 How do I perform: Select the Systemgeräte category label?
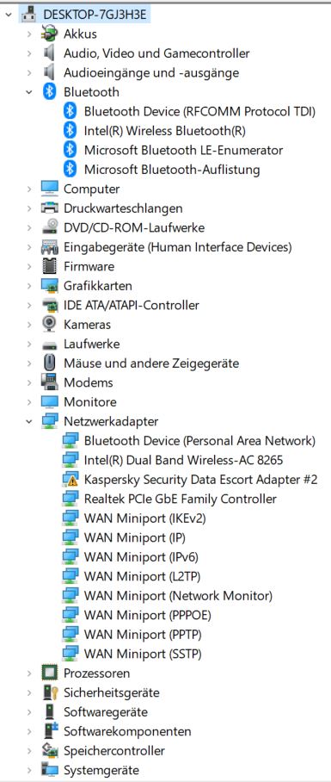[101, 770]
